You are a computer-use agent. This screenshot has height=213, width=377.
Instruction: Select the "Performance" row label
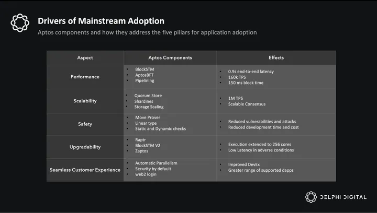(85, 77)
